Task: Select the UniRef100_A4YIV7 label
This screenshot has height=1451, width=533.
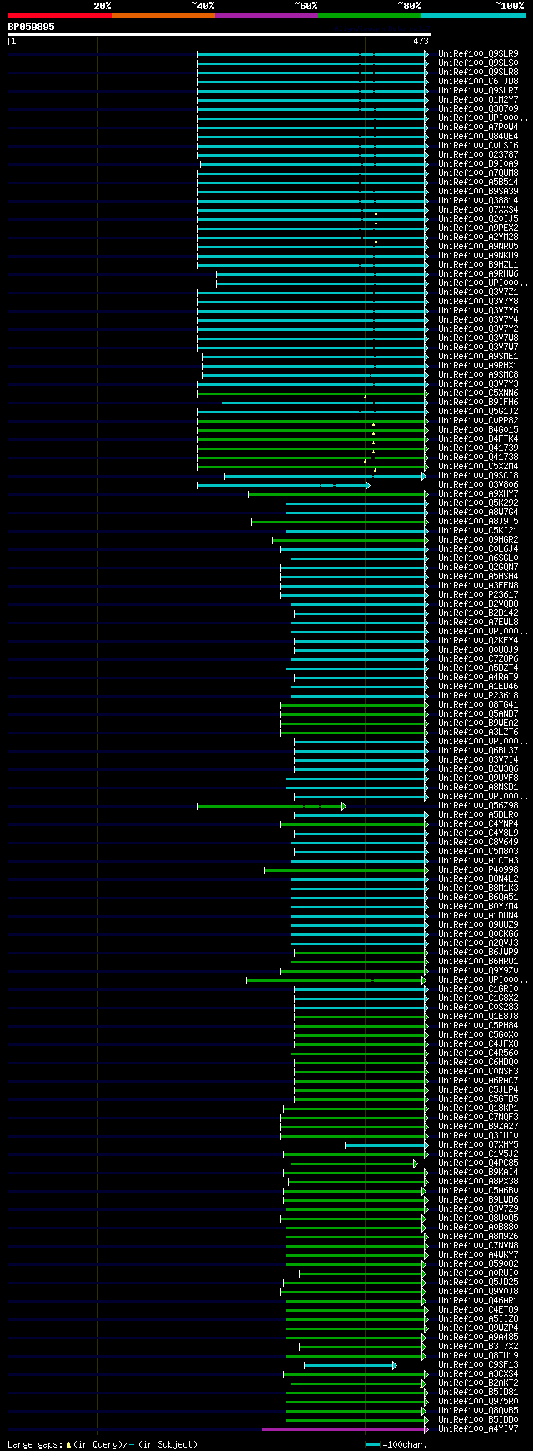Action: click(x=478, y=1428)
